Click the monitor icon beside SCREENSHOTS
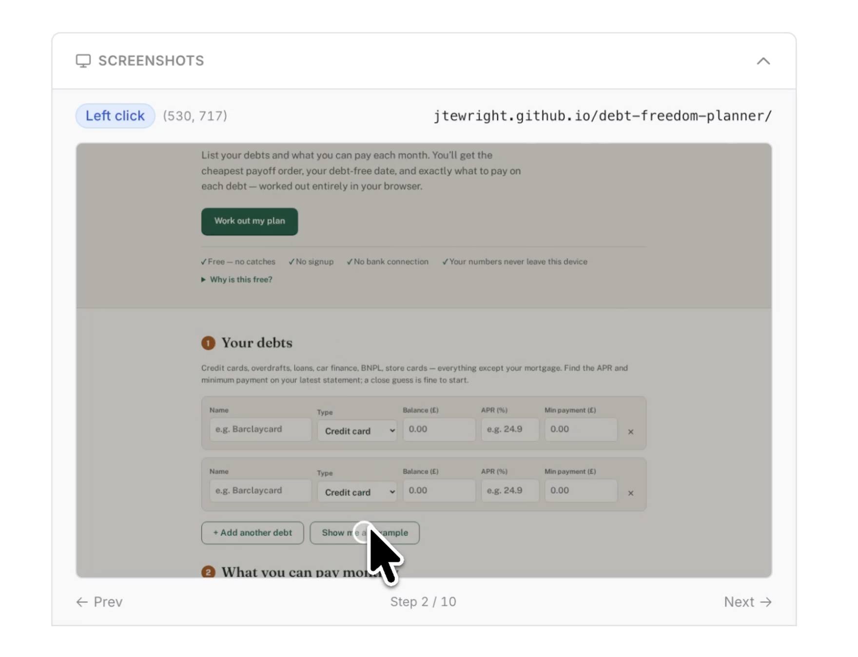 83,61
